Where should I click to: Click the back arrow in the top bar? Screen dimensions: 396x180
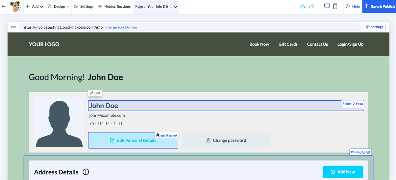4,6
